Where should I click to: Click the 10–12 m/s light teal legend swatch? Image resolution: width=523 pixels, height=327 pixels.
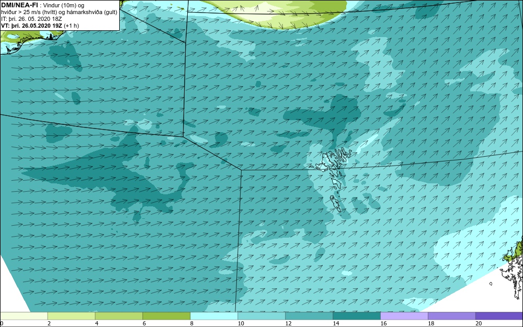point(261,316)
